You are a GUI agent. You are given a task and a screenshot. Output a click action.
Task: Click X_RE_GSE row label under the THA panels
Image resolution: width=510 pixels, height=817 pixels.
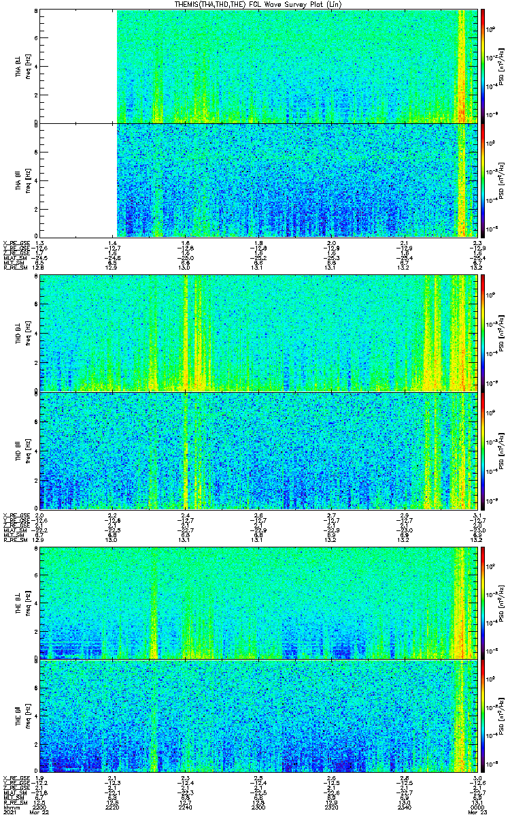(x=16, y=243)
